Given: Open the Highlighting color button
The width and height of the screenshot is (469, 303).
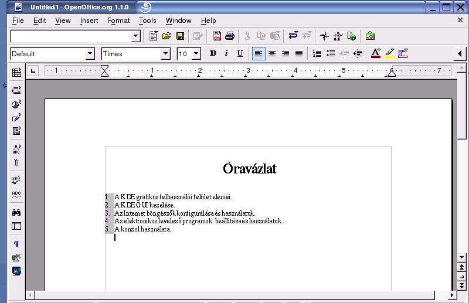Looking at the screenshot, I should [389, 53].
